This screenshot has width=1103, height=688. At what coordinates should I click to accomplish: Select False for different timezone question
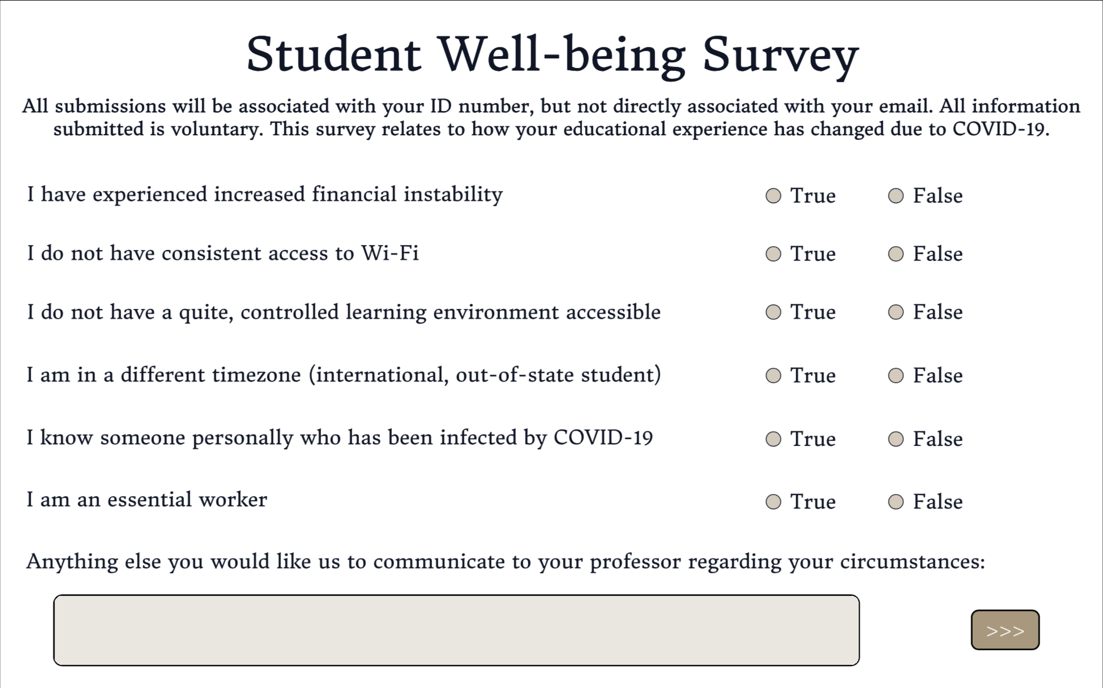click(x=896, y=376)
